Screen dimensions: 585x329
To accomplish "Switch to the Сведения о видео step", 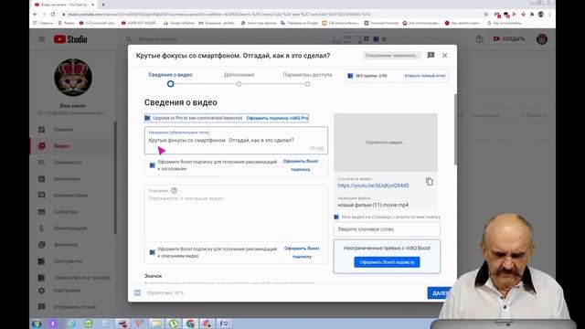I will point(171,79).
